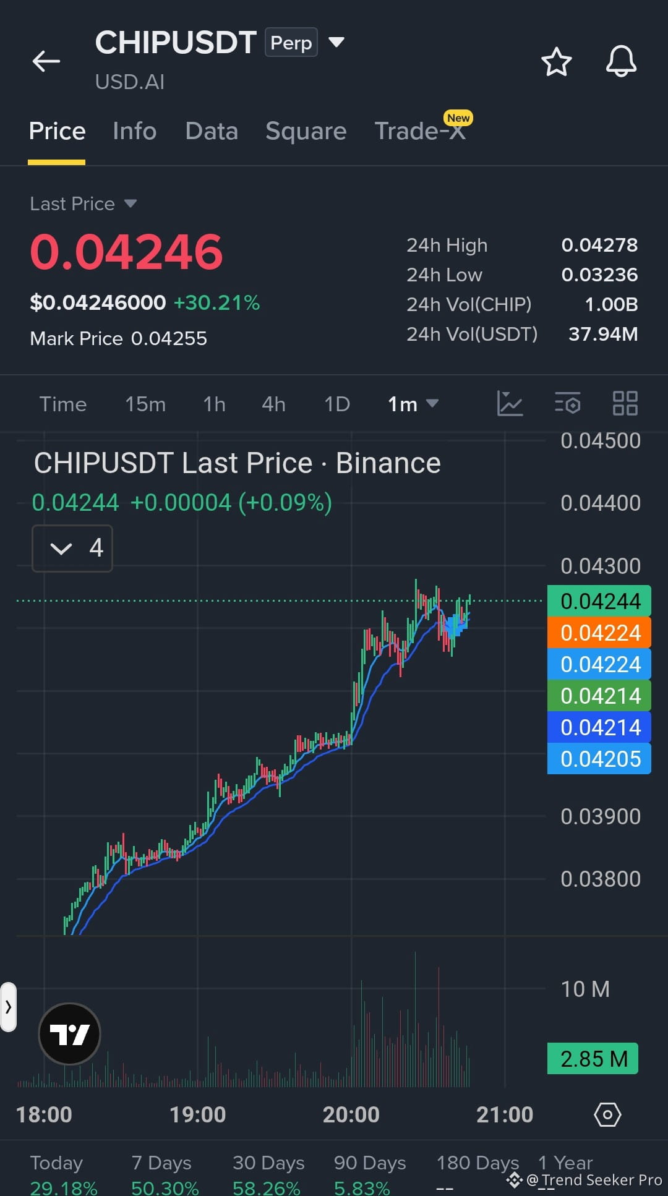Tap the large red 0.04246 last price
Image resolution: width=668 pixels, height=1196 pixels.
[126, 252]
